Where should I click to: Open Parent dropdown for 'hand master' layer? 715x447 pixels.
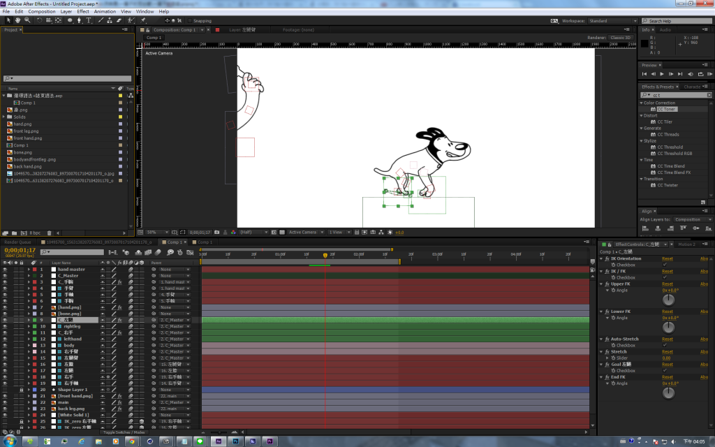[x=174, y=269]
